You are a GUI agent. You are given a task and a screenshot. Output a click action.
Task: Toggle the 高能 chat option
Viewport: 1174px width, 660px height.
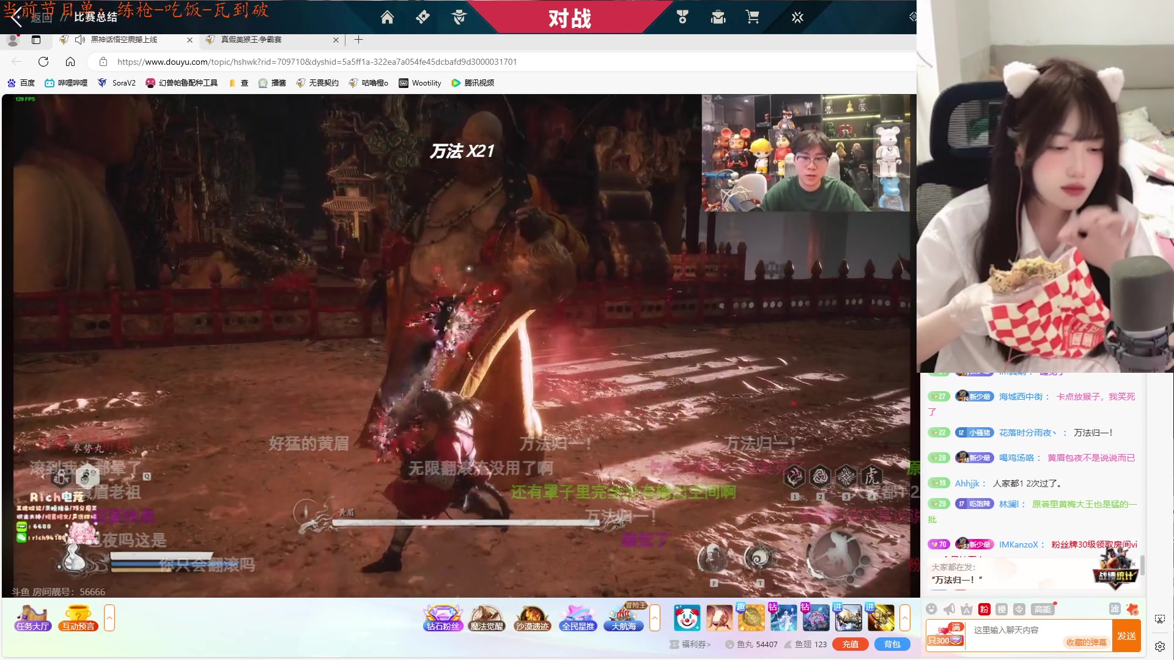[1043, 609]
